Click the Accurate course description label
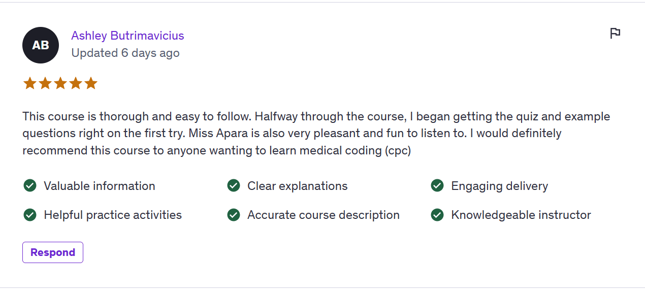 [x=324, y=215]
